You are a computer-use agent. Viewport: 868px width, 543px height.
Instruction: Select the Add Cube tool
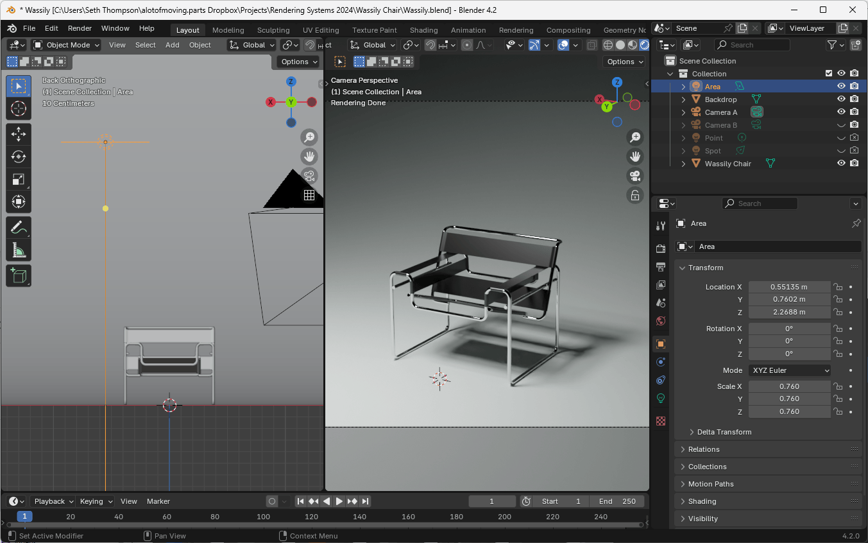coord(19,275)
